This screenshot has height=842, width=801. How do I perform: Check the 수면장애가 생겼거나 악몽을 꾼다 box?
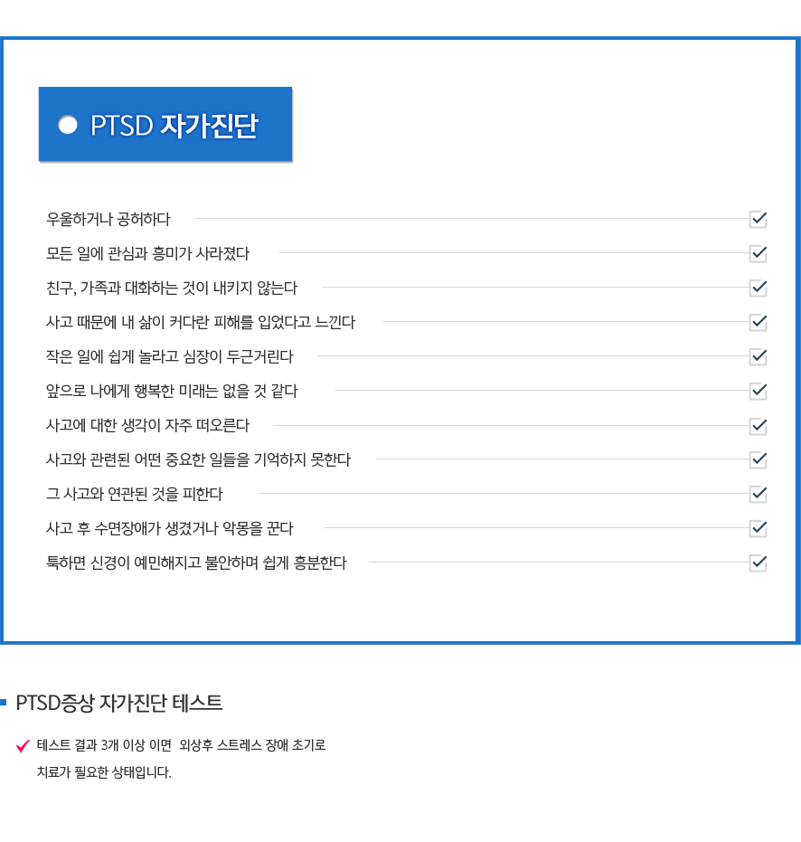click(x=758, y=528)
